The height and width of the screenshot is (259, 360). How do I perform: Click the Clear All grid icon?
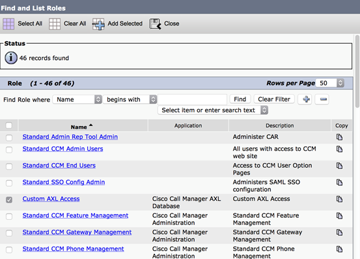55,23
